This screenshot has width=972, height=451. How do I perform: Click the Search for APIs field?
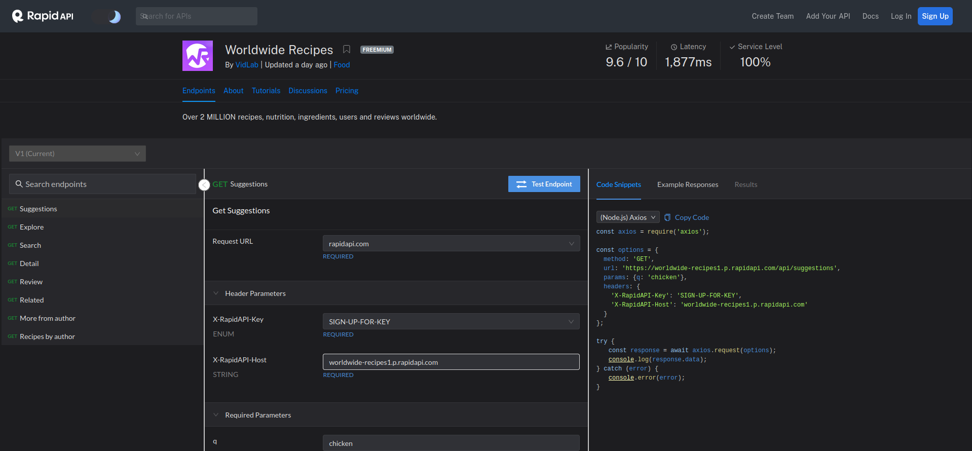pos(197,16)
